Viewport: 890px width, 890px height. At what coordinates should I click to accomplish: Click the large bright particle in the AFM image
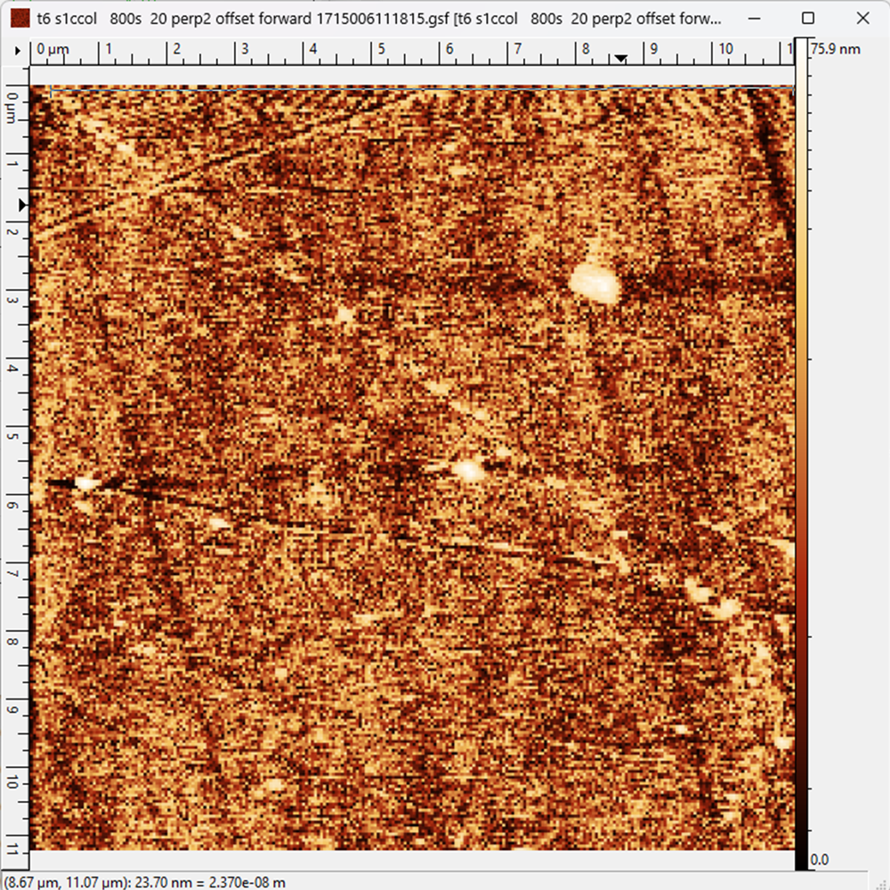click(x=595, y=282)
